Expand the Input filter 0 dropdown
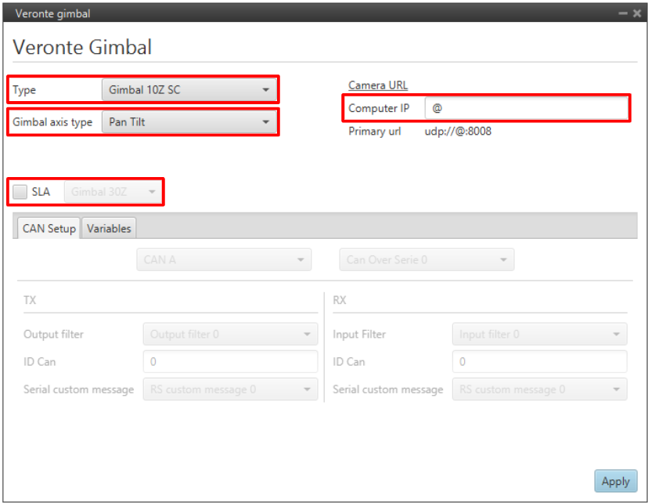The width and height of the screenshot is (648, 503). pos(539,335)
